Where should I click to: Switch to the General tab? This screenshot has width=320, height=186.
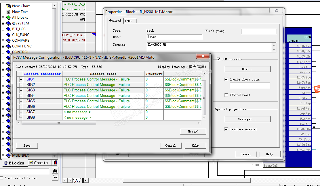coord(115,21)
